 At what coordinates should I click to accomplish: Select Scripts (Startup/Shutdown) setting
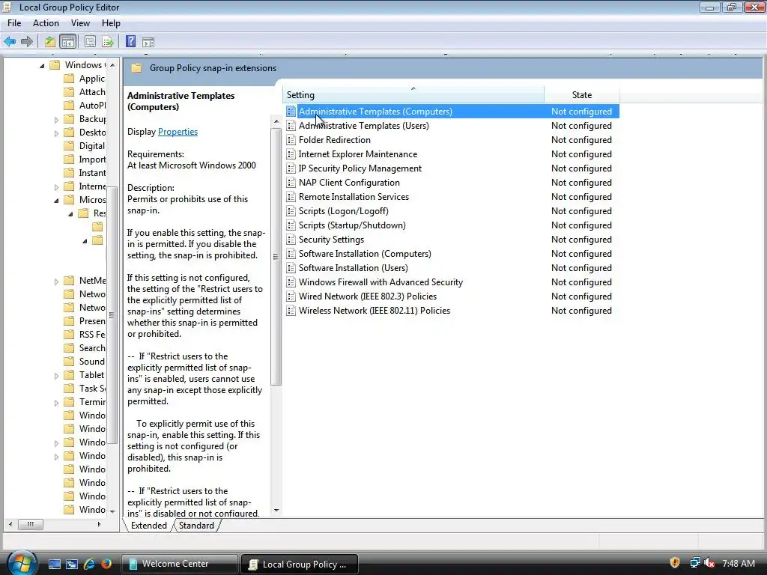point(352,225)
